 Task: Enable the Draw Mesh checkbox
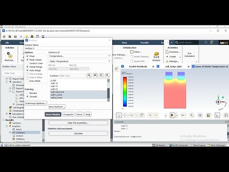pyautogui.click(x=27, y=81)
